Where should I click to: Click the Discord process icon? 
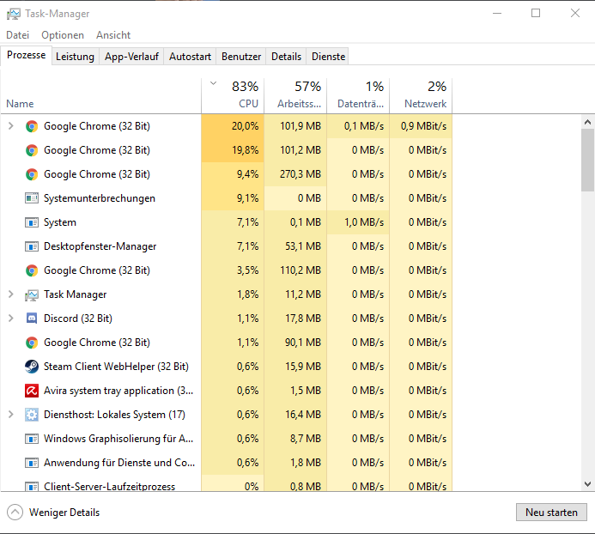pos(32,319)
